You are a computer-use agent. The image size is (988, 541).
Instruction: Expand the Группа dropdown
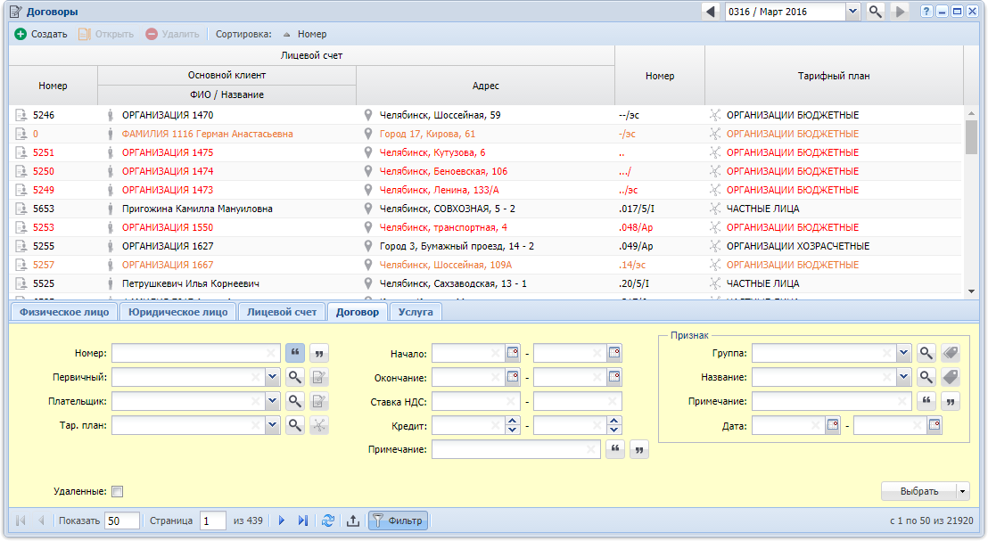click(903, 353)
